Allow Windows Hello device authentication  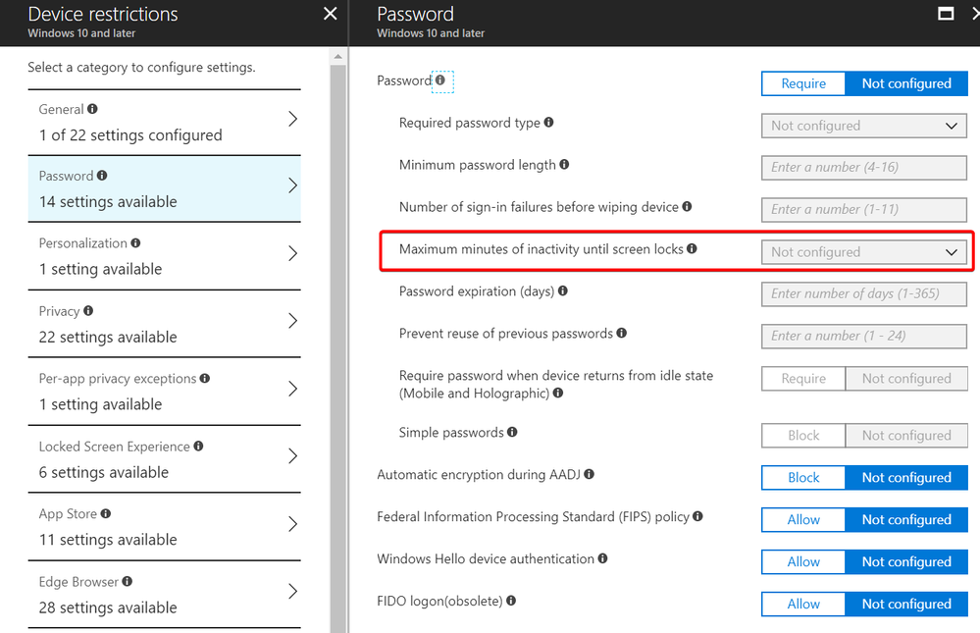point(803,562)
